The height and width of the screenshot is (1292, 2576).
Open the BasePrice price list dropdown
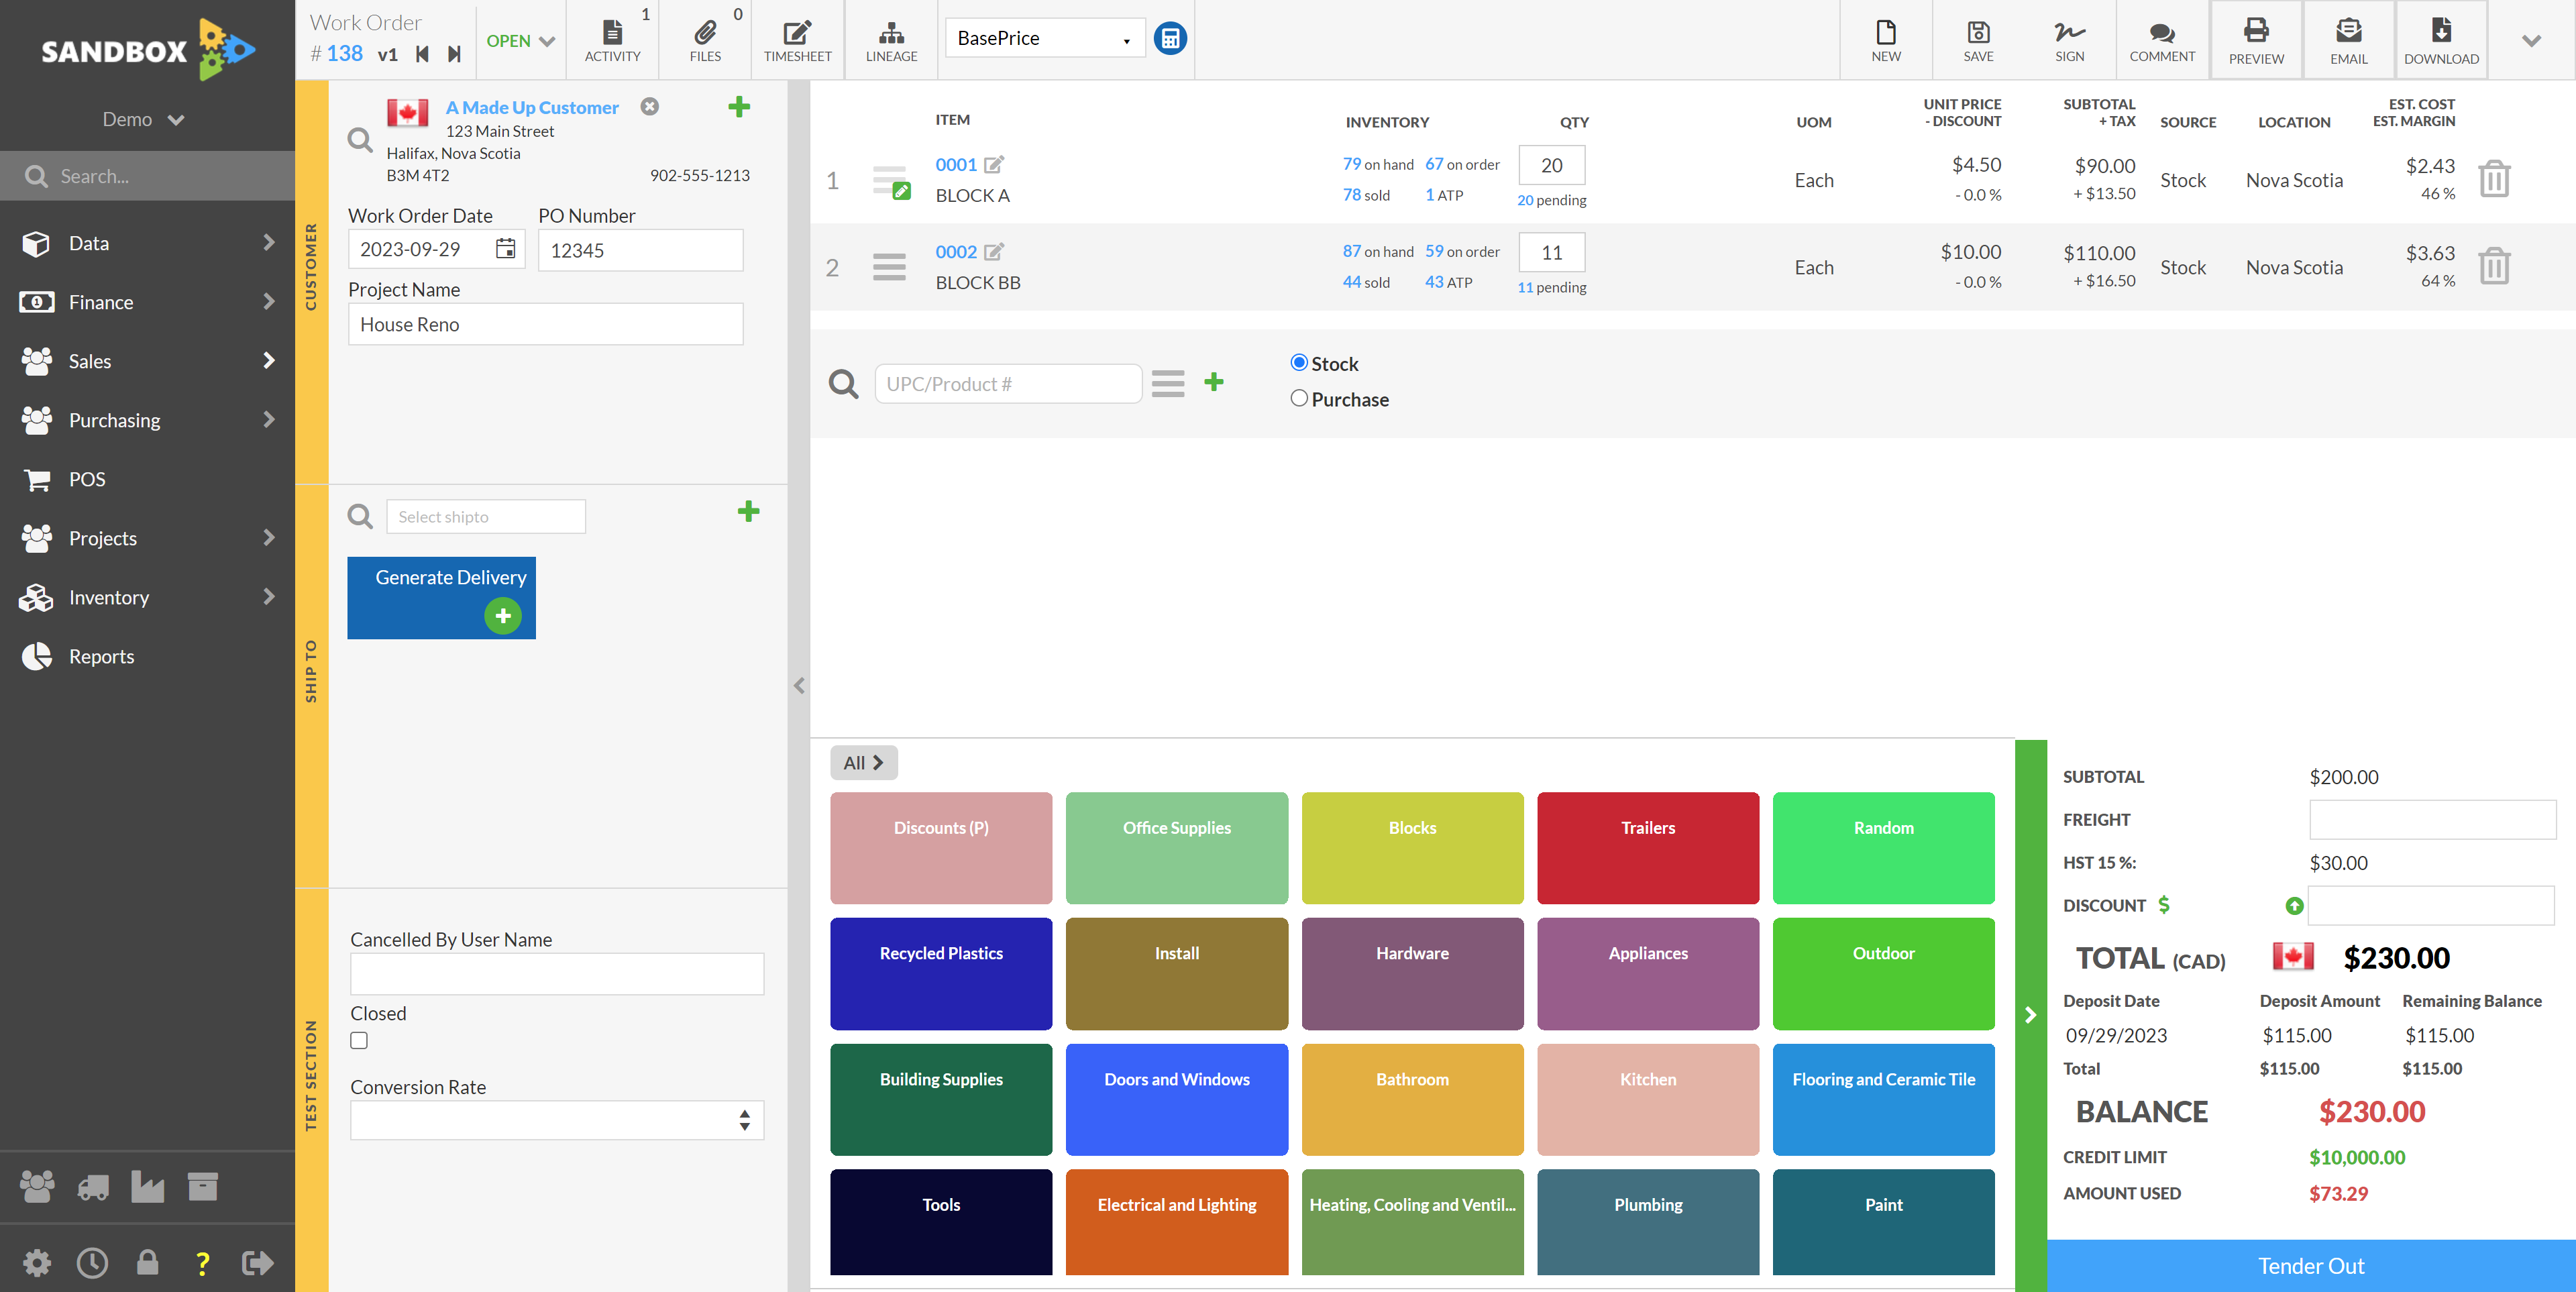click(x=1045, y=38)
